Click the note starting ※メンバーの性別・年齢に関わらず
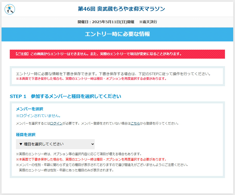The height and width of the screenshot is (195, 235). pos(102,165)
